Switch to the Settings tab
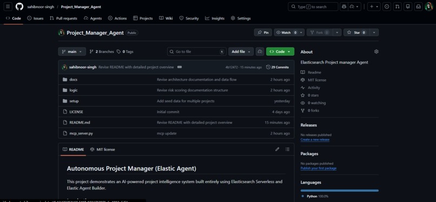Viewport: 436px width, 202px height. 241,18
